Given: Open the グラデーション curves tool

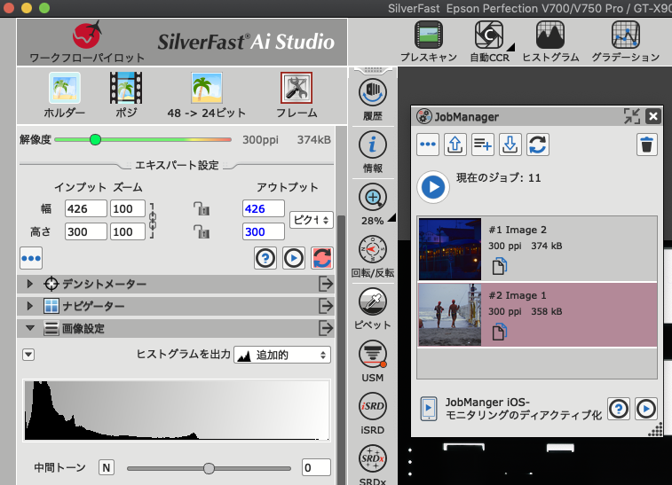Looking at the screenshot, I should click(625, 42).
